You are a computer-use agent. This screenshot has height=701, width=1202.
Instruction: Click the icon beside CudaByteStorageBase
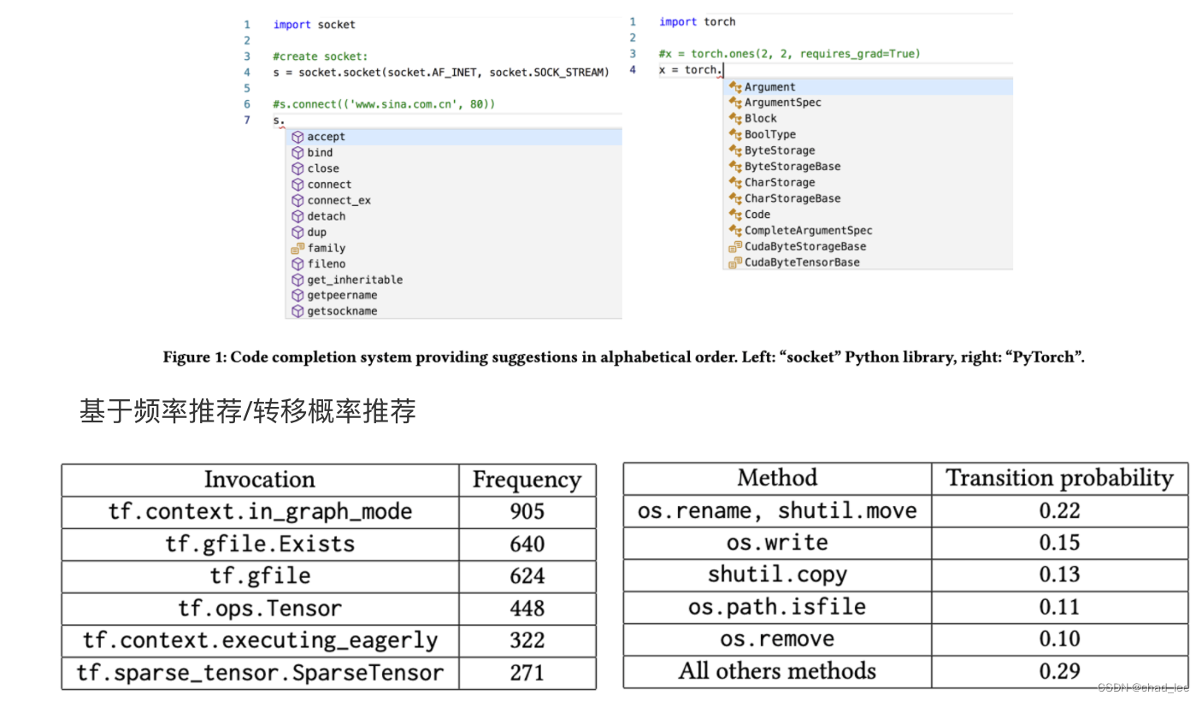click(735, 246)
